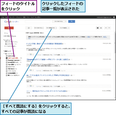Viewport: 116px width, 115px height.
Task: Click the ニュース folder icon in sidebar
Action: tap(6, 54)
